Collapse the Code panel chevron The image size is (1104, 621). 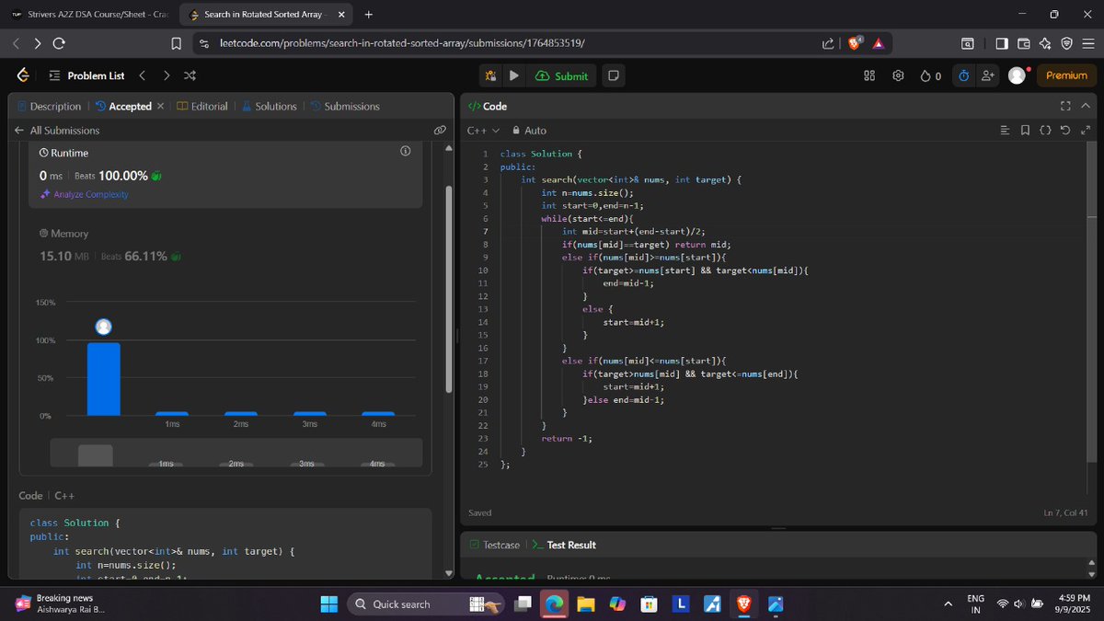(x=1087, y=107)
